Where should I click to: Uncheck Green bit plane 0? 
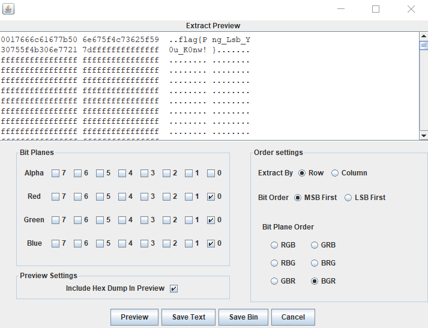click(211, 220)
